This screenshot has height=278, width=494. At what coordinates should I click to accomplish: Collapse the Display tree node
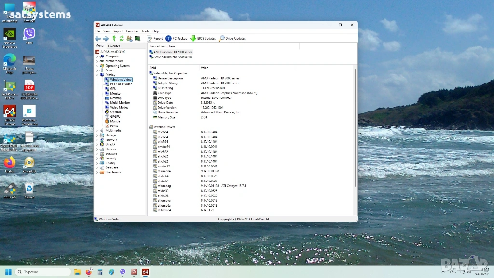pos(97,75)
